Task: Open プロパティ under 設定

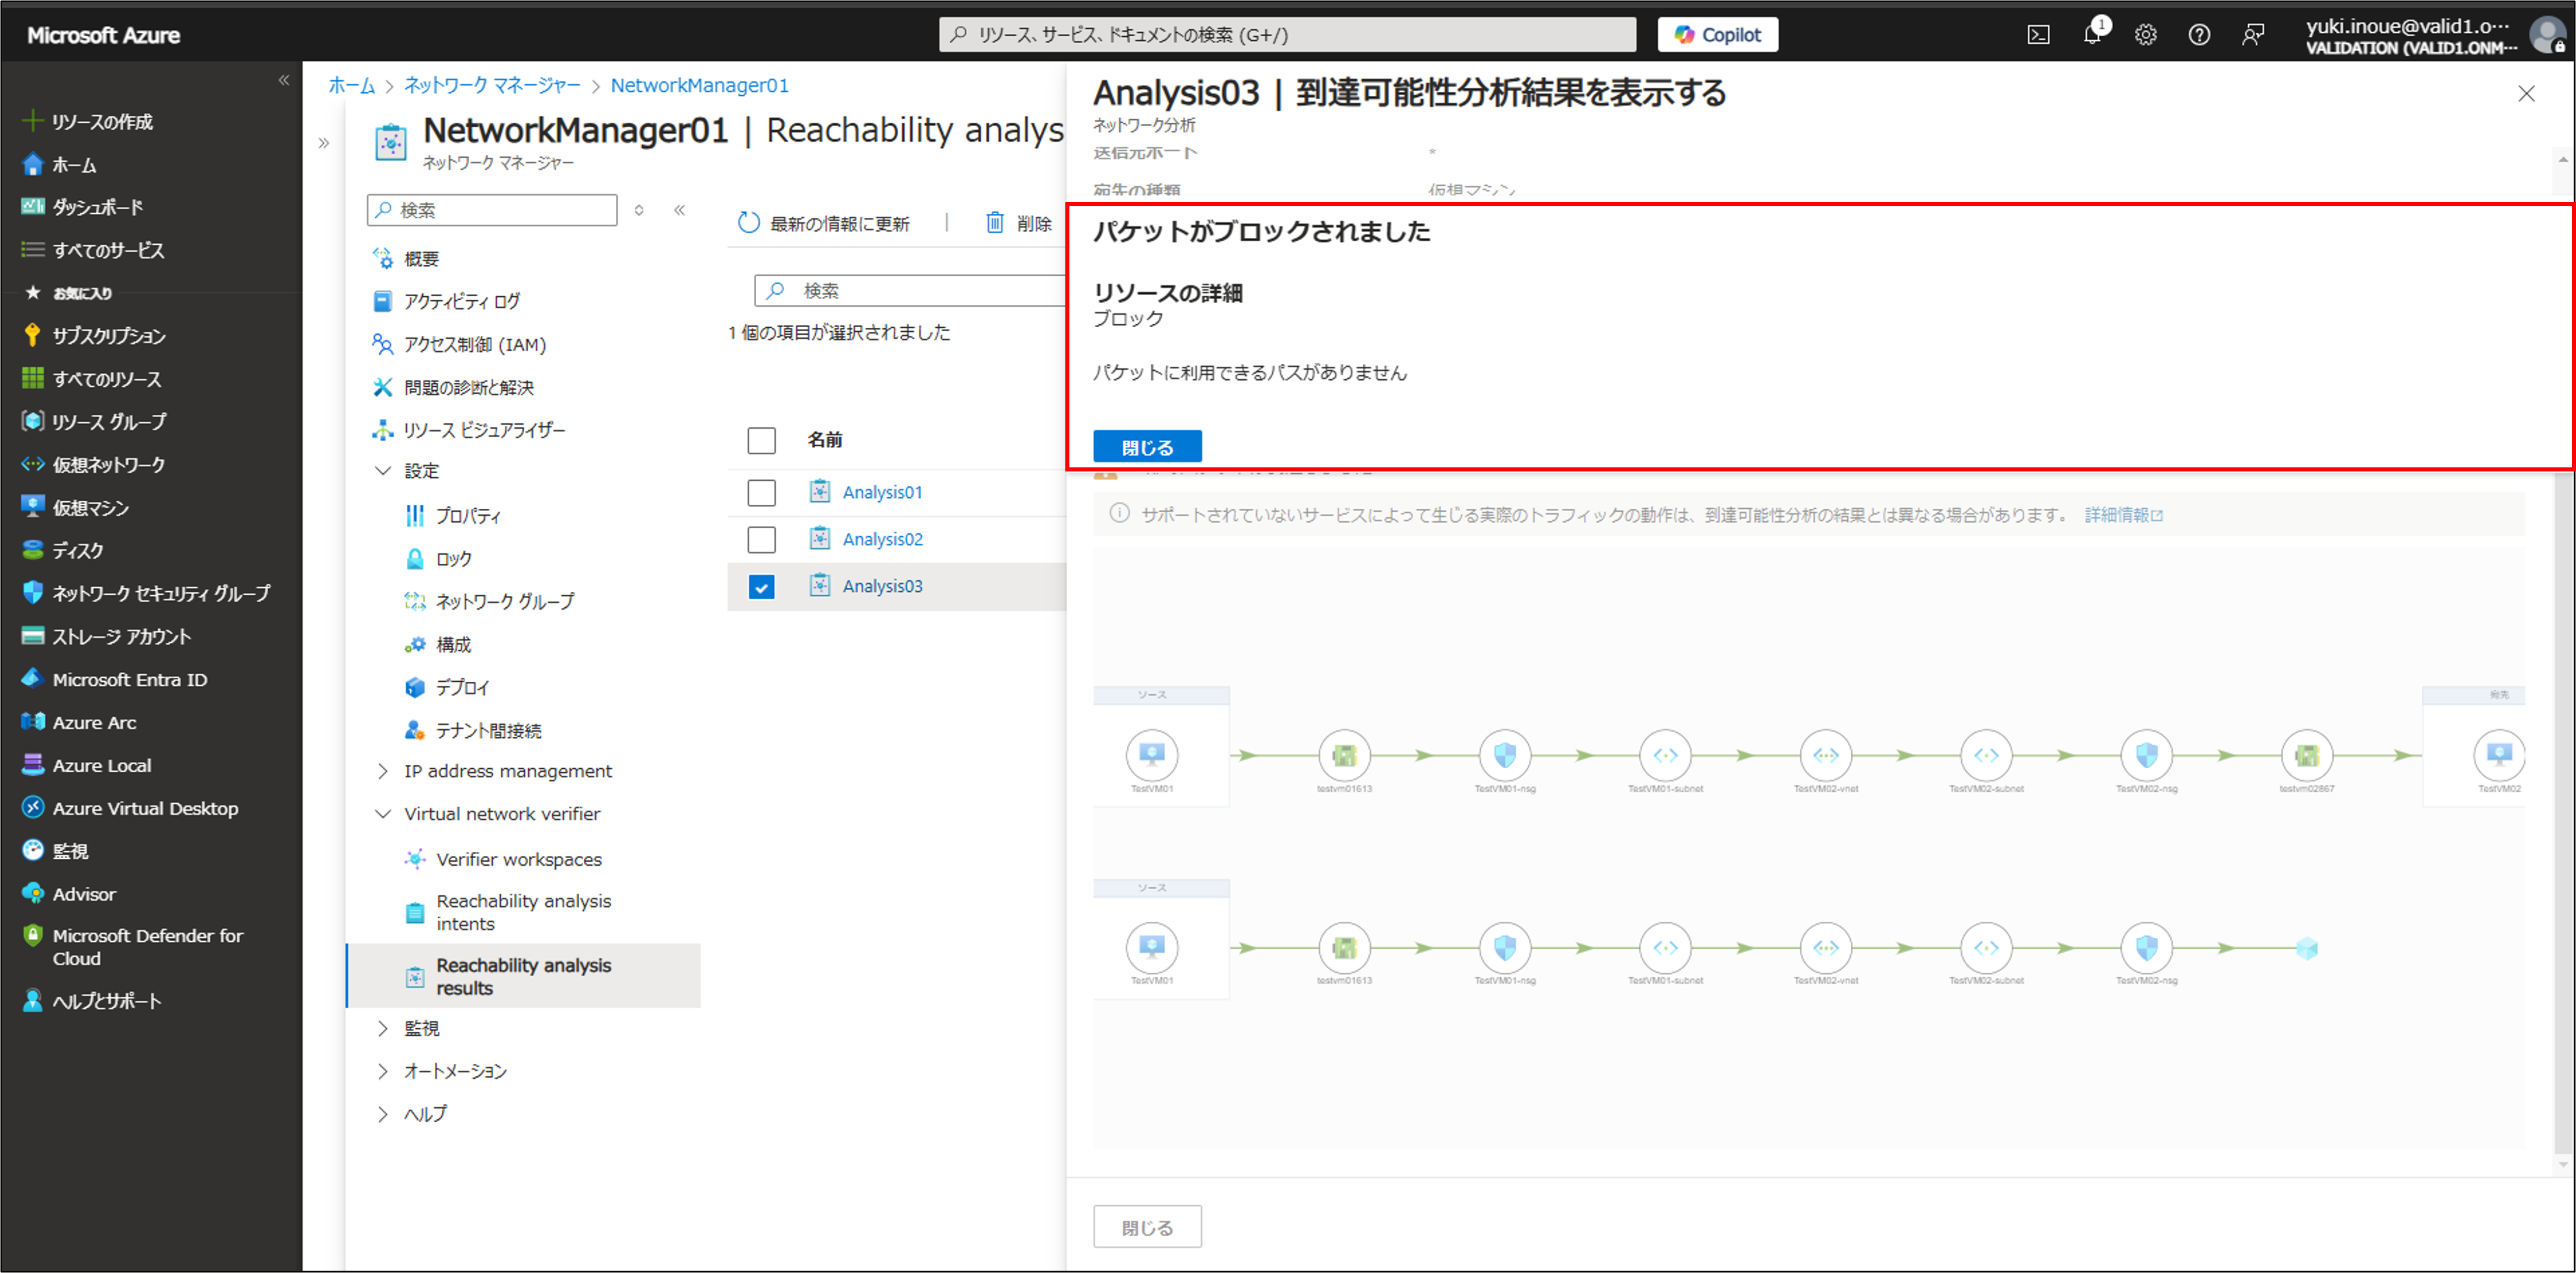Action: coord(453,516)
